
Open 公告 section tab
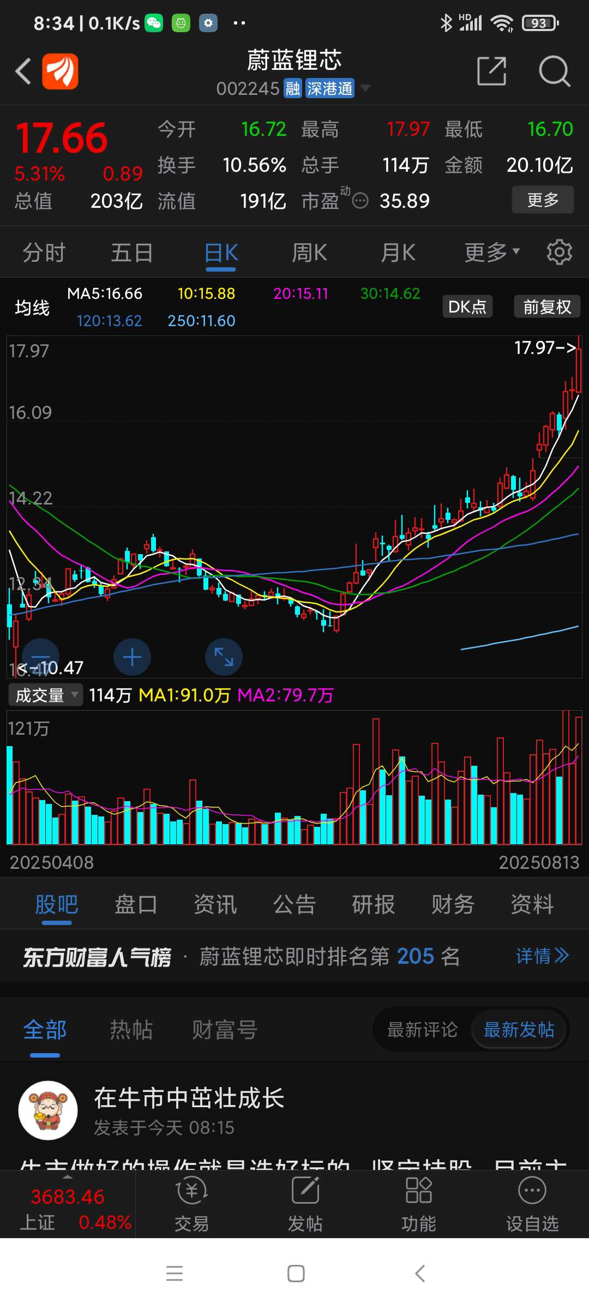(294, 904)
